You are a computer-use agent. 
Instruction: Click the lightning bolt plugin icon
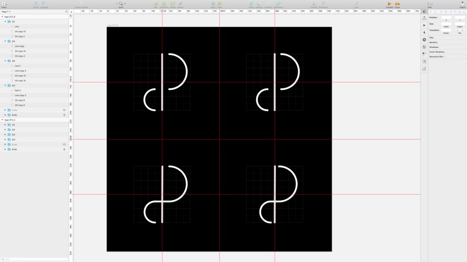[x=424, y=32]
